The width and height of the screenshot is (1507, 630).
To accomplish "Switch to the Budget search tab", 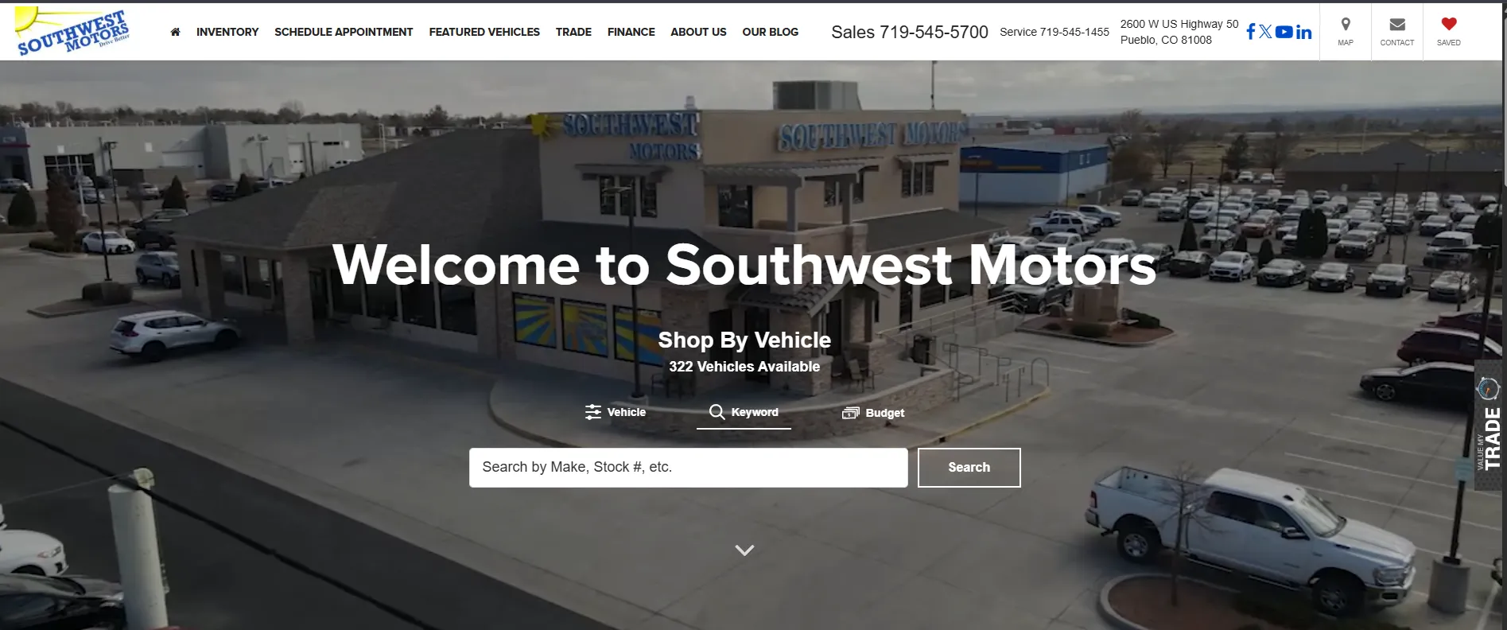I will point(873,413).
